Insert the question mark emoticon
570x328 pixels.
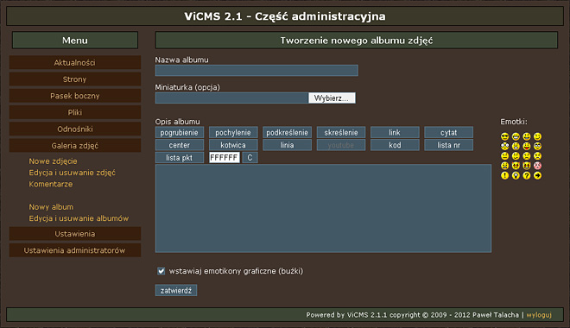pos(527,175)
